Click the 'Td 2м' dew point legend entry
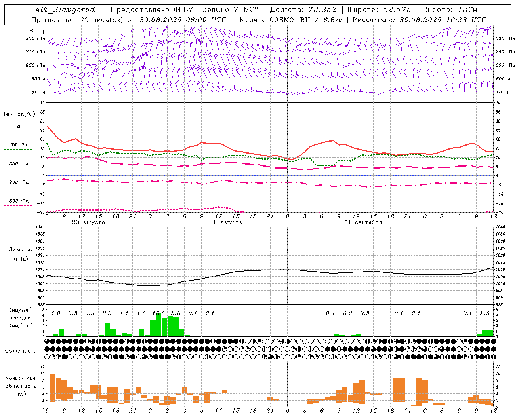 coord(19,145)
